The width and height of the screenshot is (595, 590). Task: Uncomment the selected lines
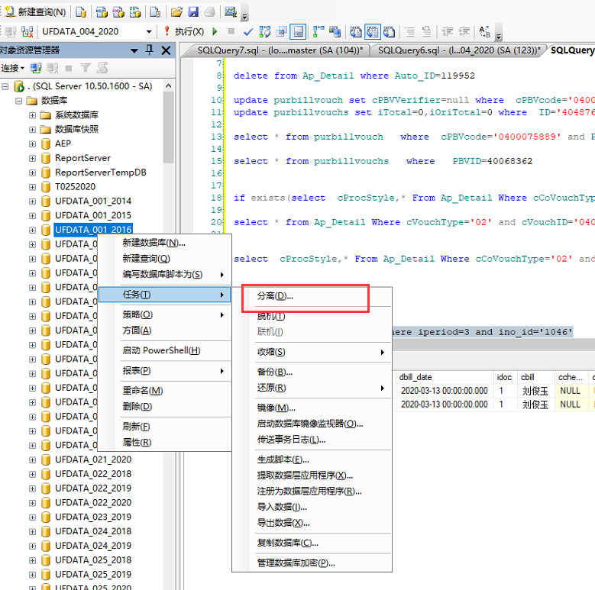point(426,32)
